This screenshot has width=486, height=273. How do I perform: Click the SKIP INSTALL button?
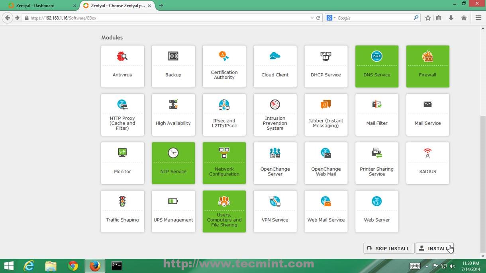coord(389,248)
